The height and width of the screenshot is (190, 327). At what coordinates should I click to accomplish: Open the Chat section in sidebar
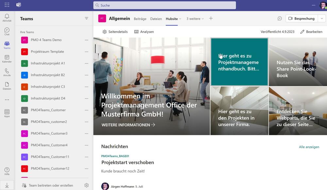pyautogui.click(x=7, y=31)
